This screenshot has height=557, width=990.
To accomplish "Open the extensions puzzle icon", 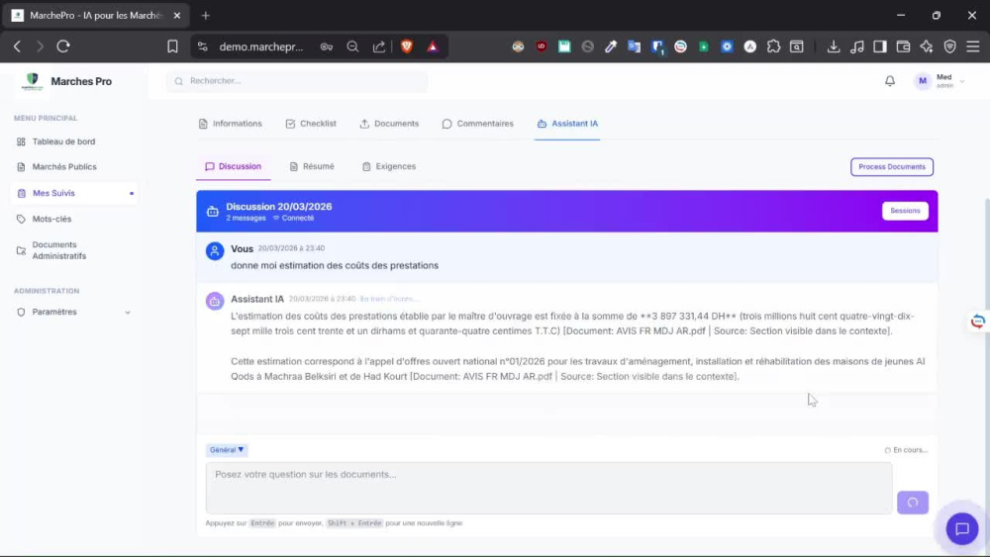I will click(x=773, y=46).
